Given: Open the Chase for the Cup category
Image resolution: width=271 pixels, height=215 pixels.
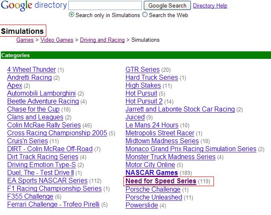Looking at the screenshot, I should 33,109.
